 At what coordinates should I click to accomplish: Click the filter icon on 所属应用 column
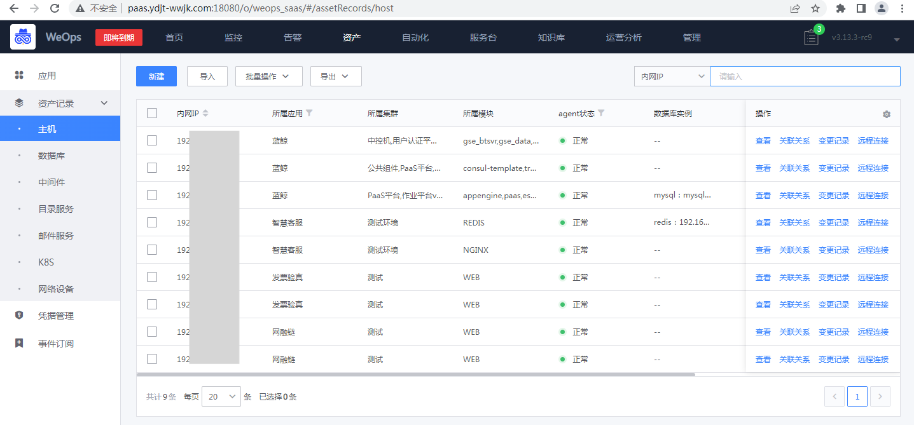pyautogui.click(x=310, y=113)
